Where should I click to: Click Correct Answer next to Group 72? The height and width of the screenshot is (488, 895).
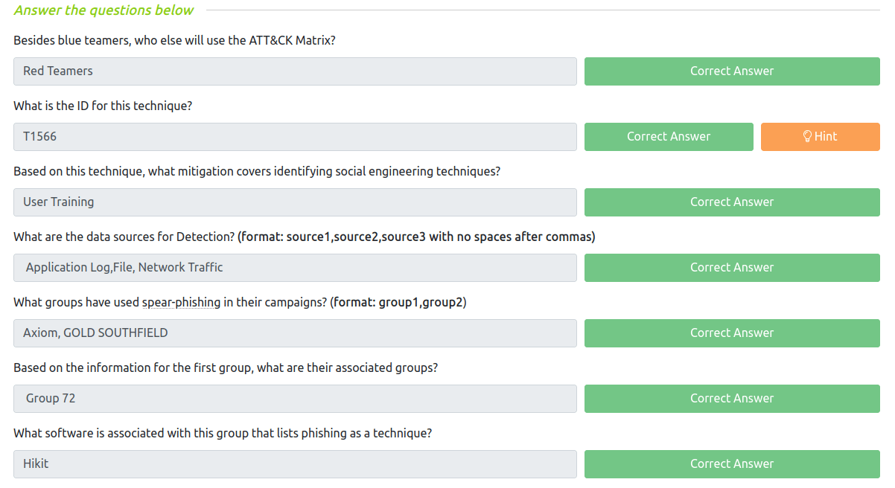pos(731,399)
